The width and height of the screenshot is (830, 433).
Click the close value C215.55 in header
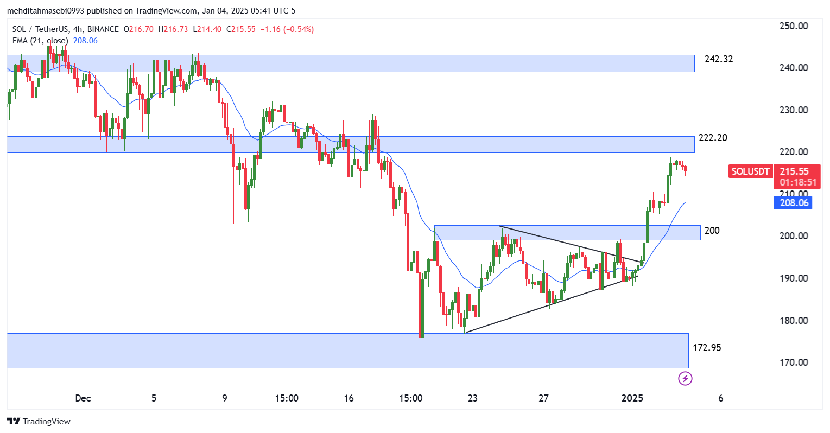click(x=241, y=29)
